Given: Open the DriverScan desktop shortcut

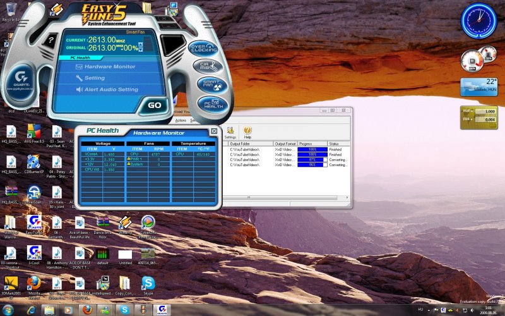Looking at the screenshot, I should 34,195.
